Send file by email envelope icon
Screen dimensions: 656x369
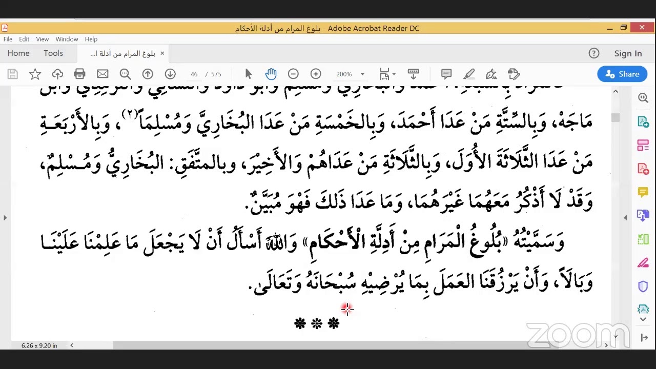(x=102, y=74)
